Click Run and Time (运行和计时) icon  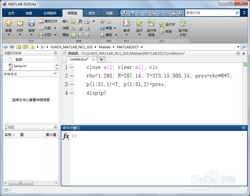[x=183, y=23]
